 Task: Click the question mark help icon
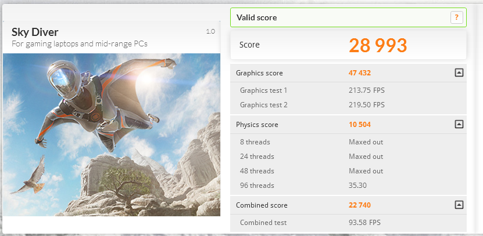point(456,17)
